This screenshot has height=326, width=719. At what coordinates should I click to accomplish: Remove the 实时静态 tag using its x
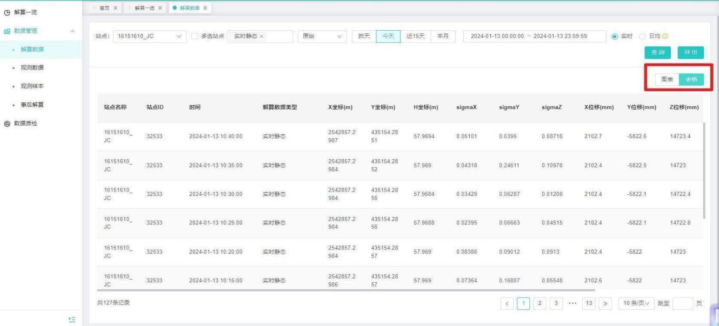[x=262, y=36]
